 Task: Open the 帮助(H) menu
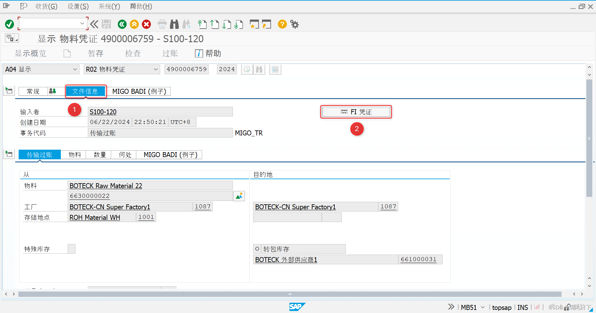pos(141,6)
